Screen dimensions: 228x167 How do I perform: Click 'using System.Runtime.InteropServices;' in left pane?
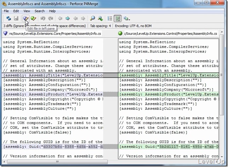[46, 52]
